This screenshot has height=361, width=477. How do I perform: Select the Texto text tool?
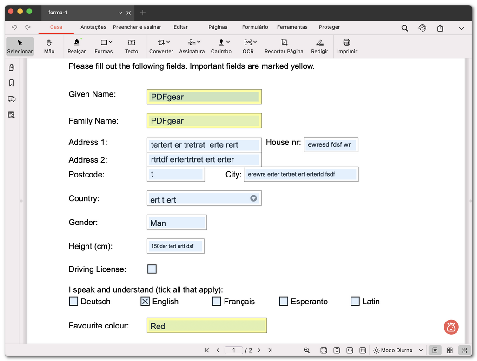click(x=132, y=46)
